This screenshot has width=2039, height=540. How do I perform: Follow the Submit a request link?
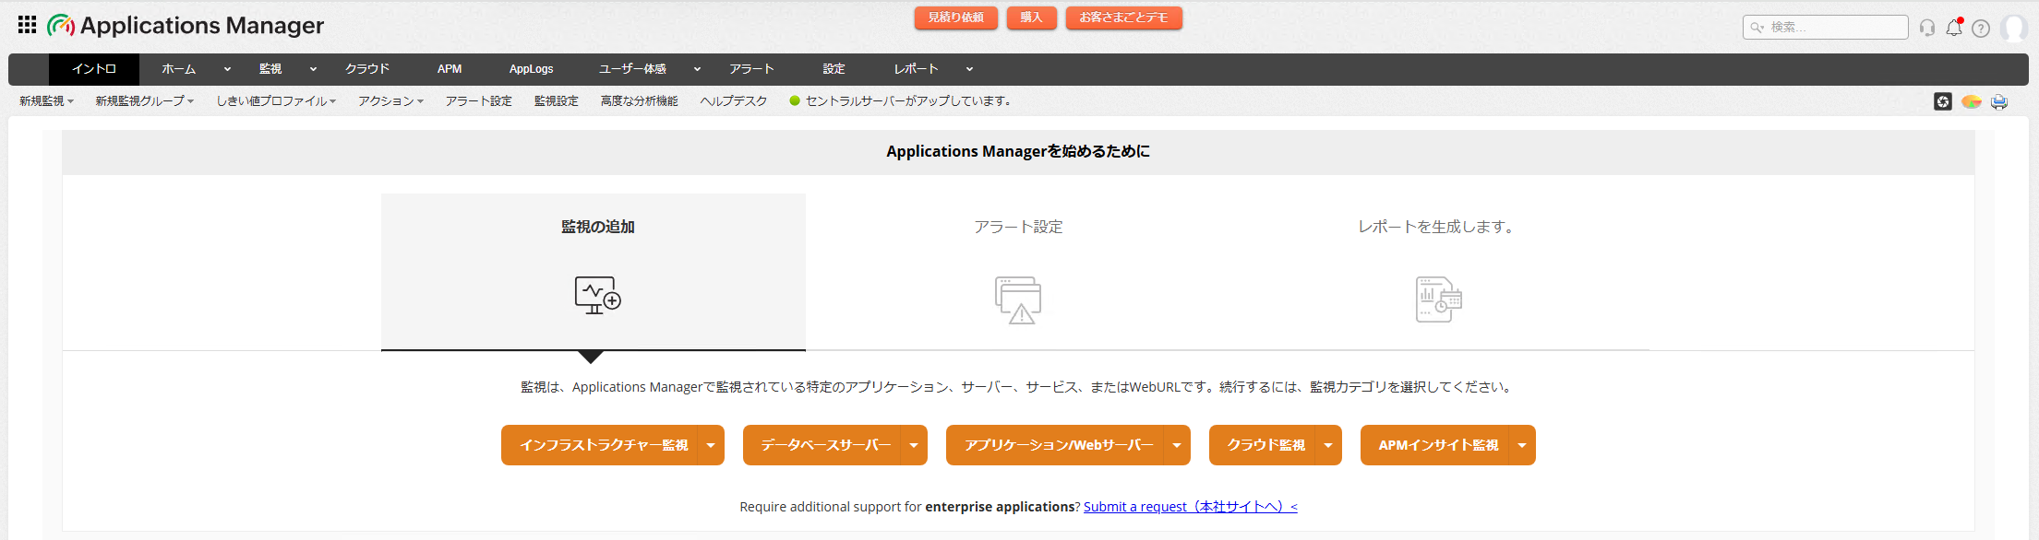[1191, 507]
